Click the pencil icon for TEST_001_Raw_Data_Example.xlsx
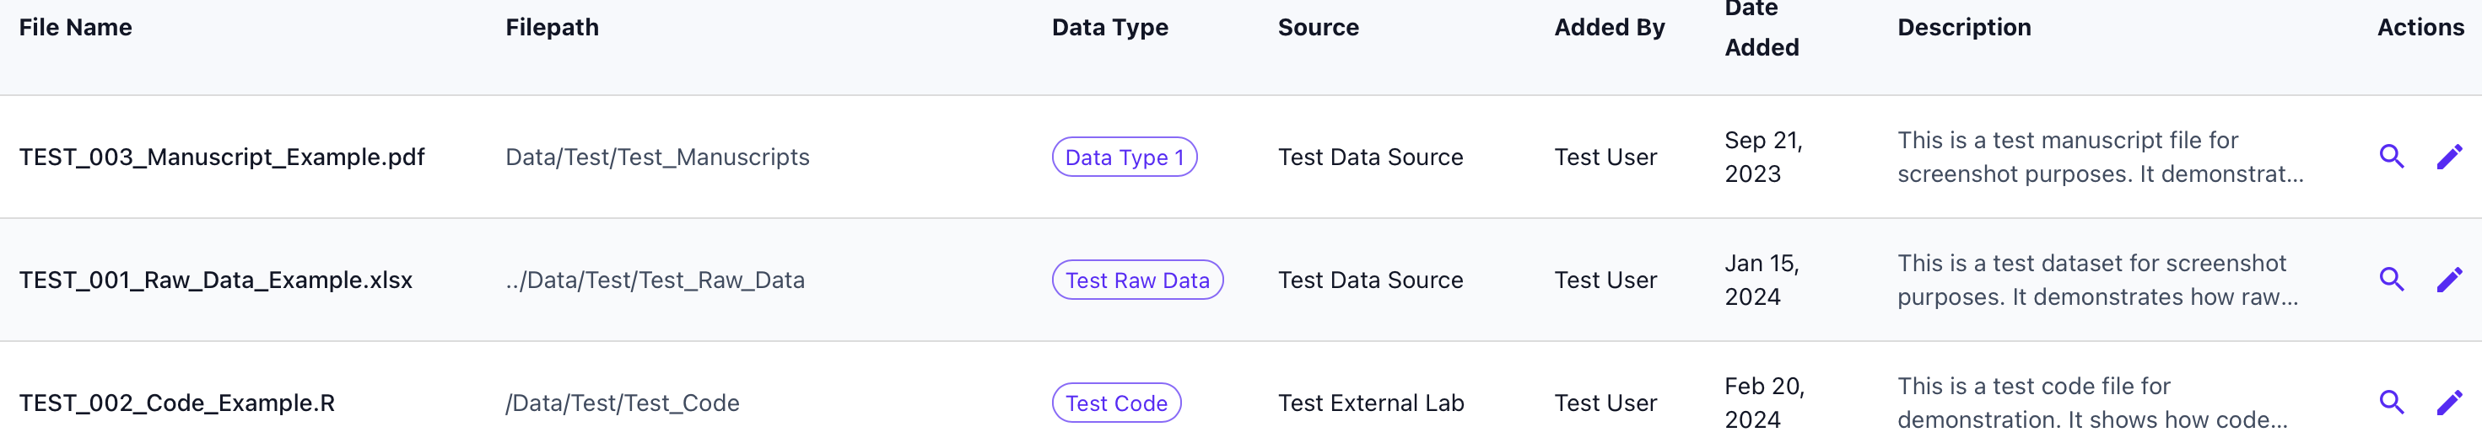 2448,280
